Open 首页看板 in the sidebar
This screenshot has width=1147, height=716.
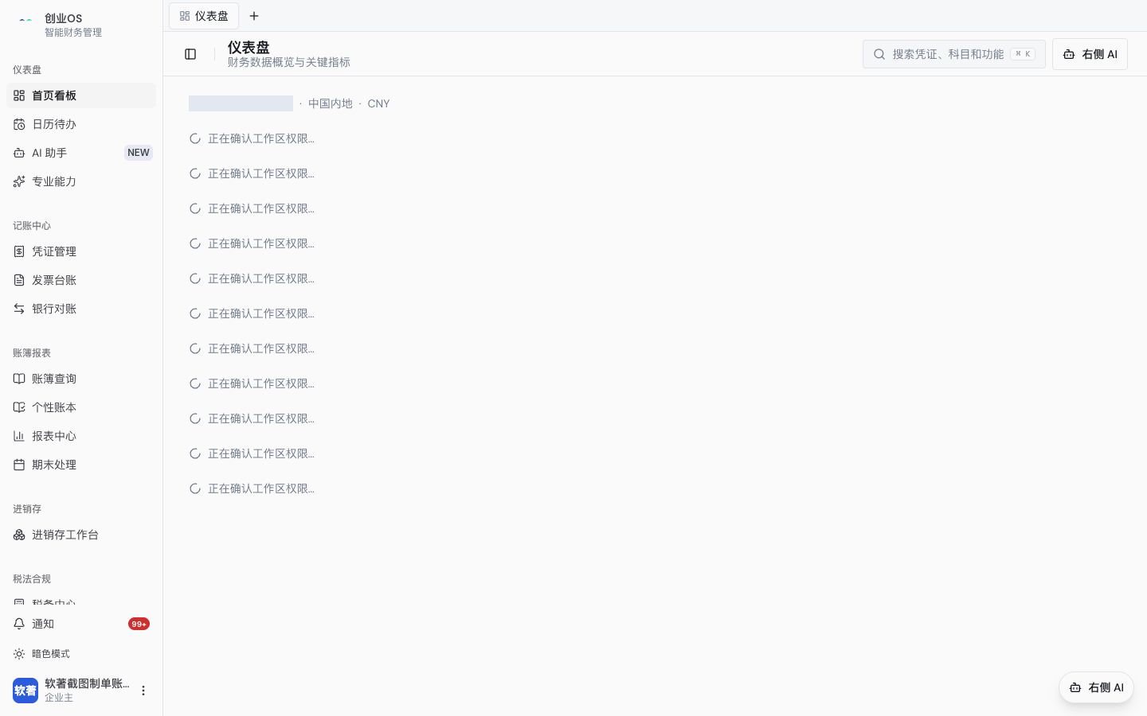click(81, 95)
